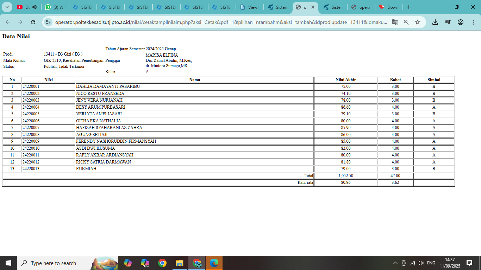
Task: Click the total value 1,052.50
Action: (x=346, y=176)
